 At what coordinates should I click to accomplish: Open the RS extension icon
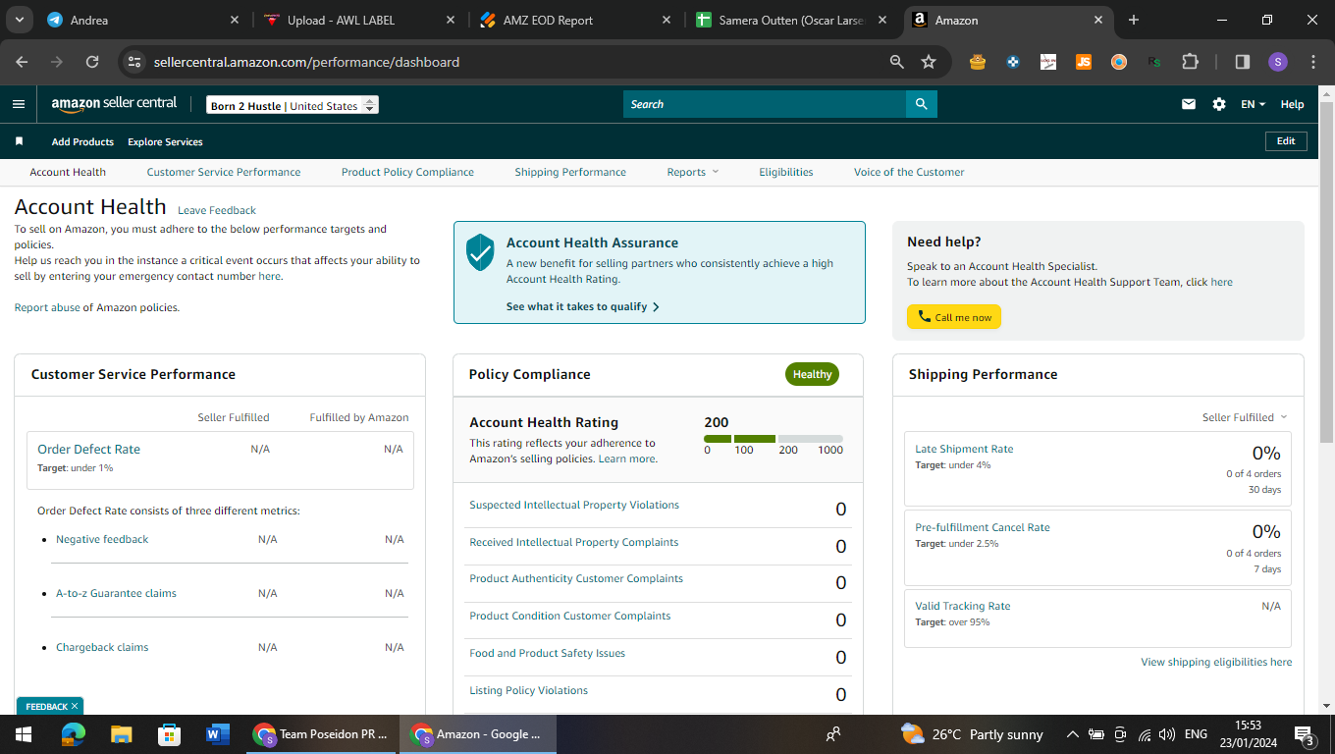coord(1154,62)
